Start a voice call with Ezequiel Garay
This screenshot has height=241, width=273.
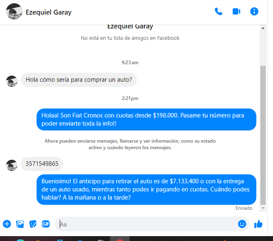pyautogui.click(x=218, y=12)
